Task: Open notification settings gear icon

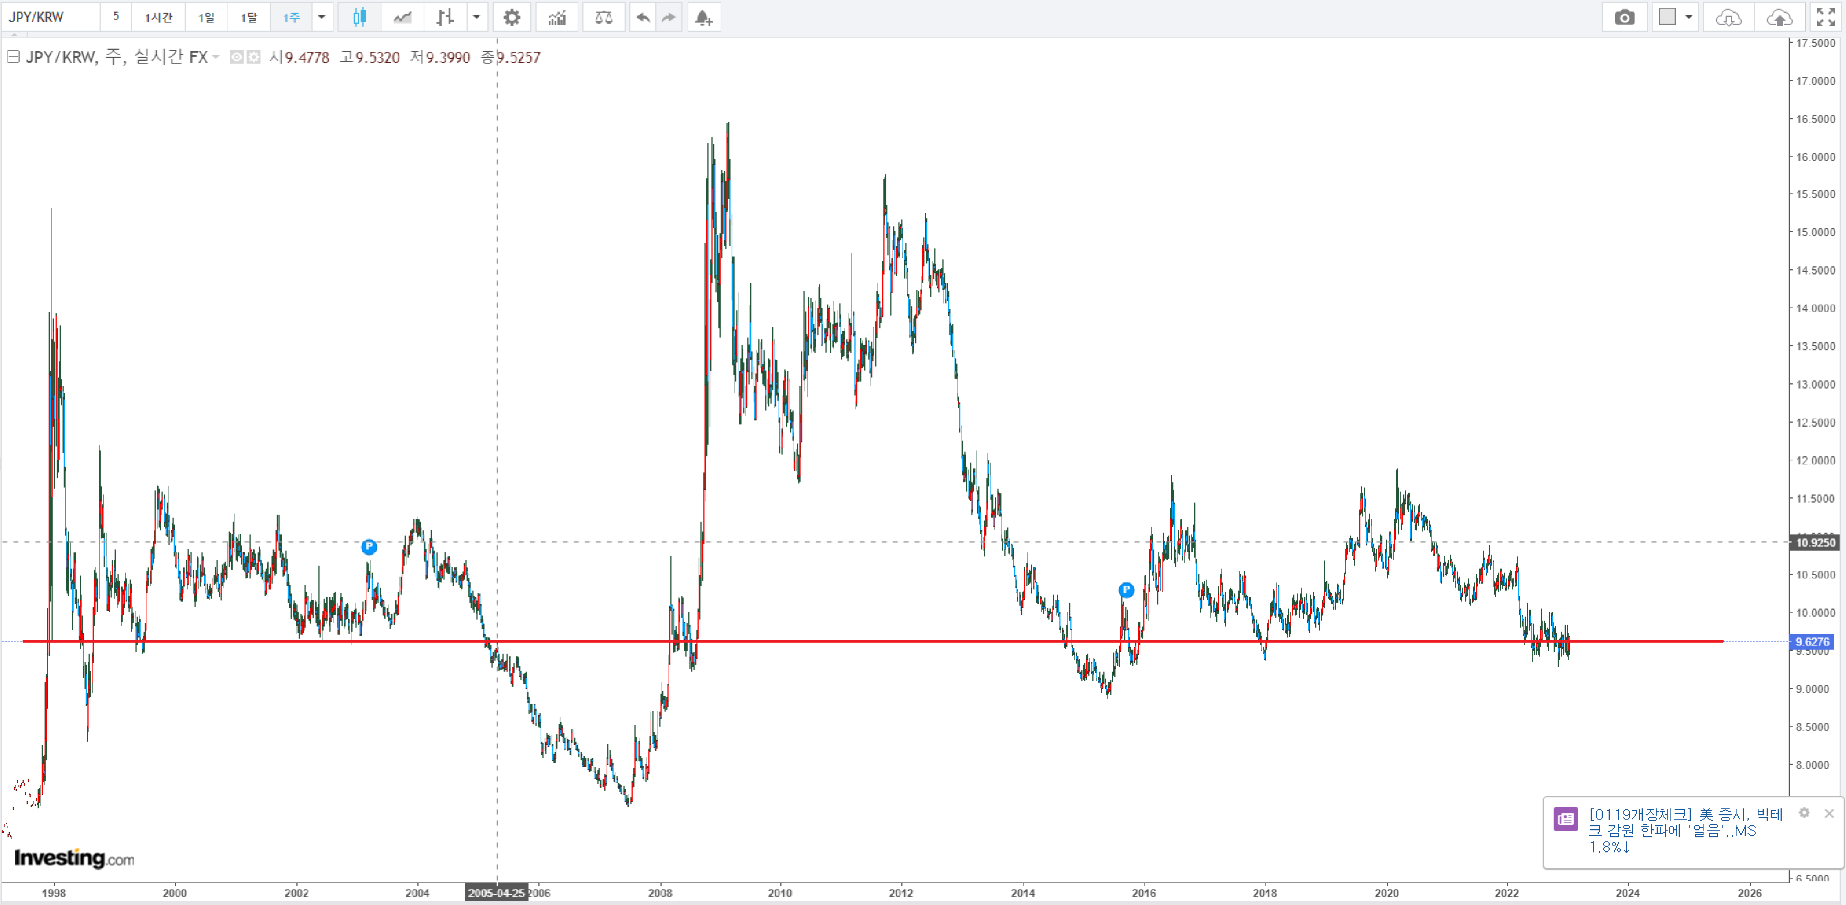Action: [x=1804, y=812]
